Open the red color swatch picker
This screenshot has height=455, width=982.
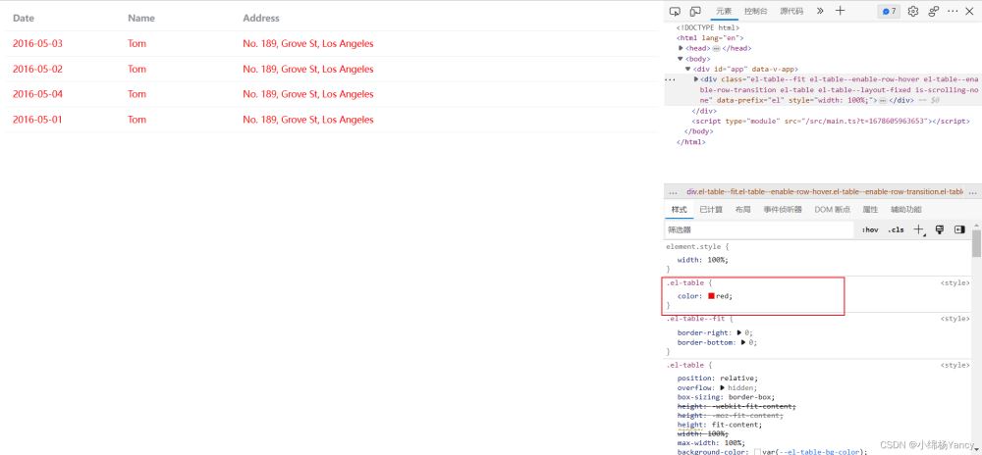711,296
